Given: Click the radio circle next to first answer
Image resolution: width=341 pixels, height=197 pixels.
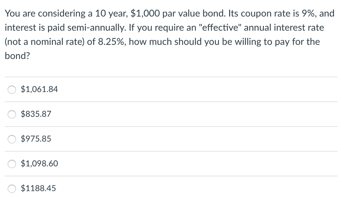Looking at the screenshot, I should click(x=12, y=90).
